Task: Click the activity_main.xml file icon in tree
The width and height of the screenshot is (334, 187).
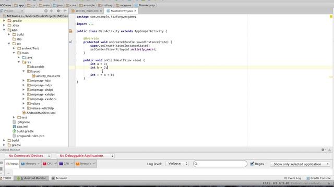Action: (33, 76)
